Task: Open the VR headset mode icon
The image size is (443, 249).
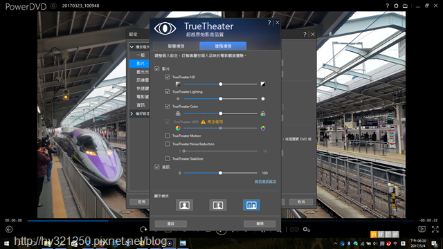Action: coord(294,230)
